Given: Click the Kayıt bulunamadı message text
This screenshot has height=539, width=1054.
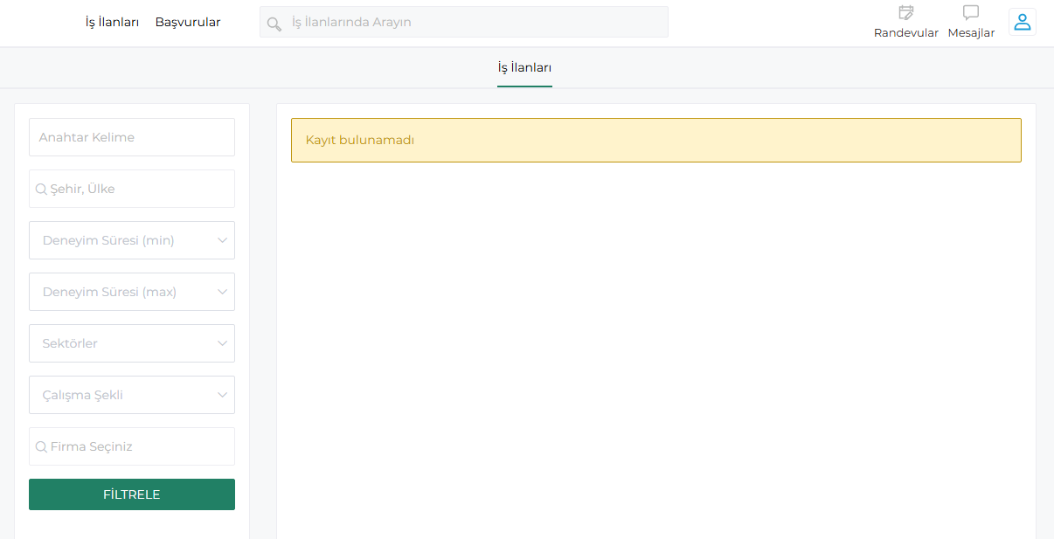Looking at the screenshot, I should [x=360, y=140].
